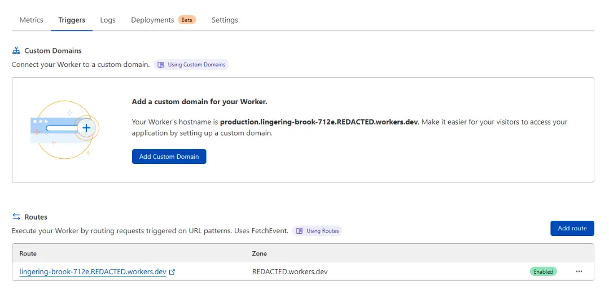Click the Routes arrows icon
The width and height of the screenshot is (609, 299).
point(16,217)
